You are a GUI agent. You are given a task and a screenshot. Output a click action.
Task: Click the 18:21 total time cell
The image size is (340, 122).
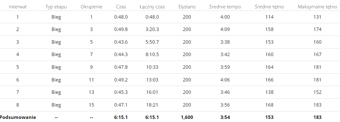pyautogui.click(x=152, y=105)
